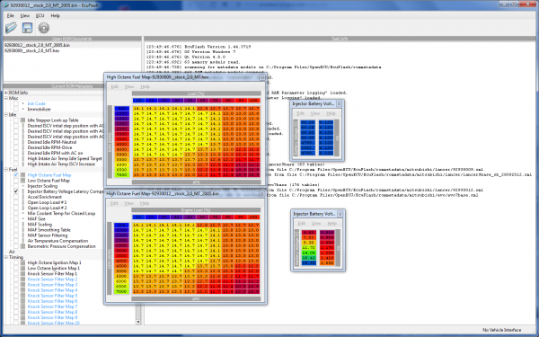Select the Knock Sensor Filter Map 2 entry
The height and width of the screenshot is (337, 539).
pyautogui.click(x=52, y=279)
